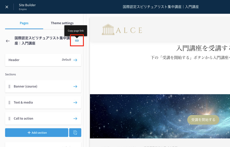The image size is (230, 147).
Task: Expand the Call to action section arrow
Action: (75, 118)
